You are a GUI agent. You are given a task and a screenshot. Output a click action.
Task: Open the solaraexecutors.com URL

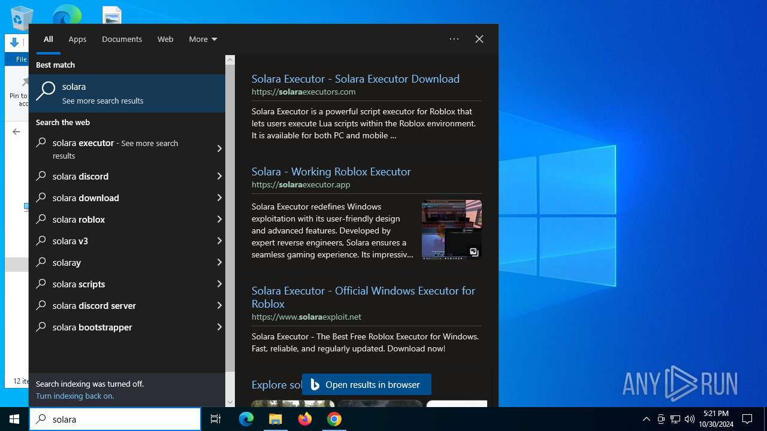[304, 92]
